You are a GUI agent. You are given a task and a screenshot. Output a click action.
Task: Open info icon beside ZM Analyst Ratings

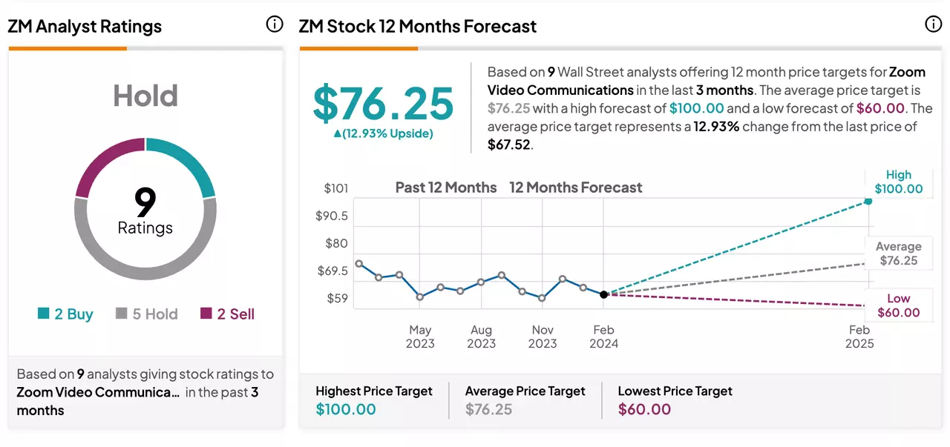(x=274, y=24)
